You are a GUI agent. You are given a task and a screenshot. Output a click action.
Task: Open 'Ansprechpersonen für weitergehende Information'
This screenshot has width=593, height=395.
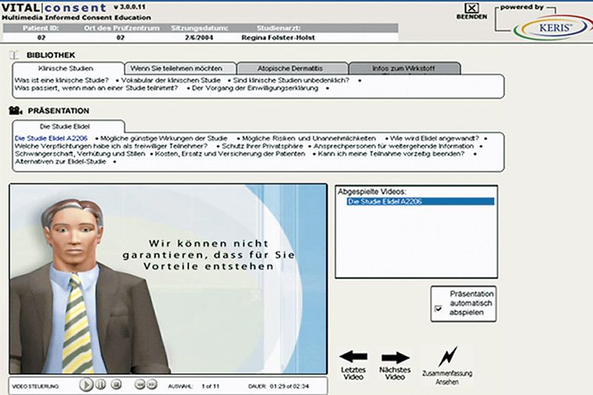click(394, 146)
